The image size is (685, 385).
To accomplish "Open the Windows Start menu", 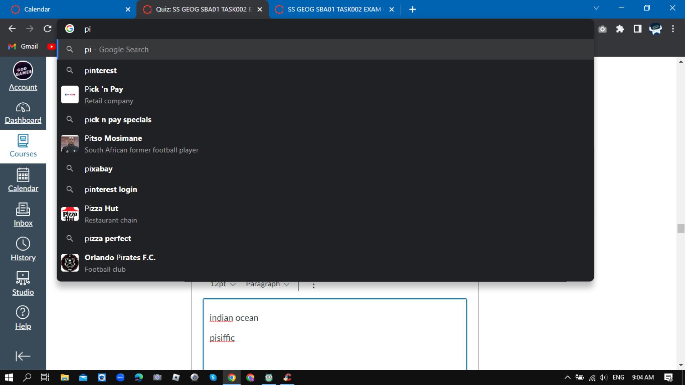I will (x=9, y=378).
